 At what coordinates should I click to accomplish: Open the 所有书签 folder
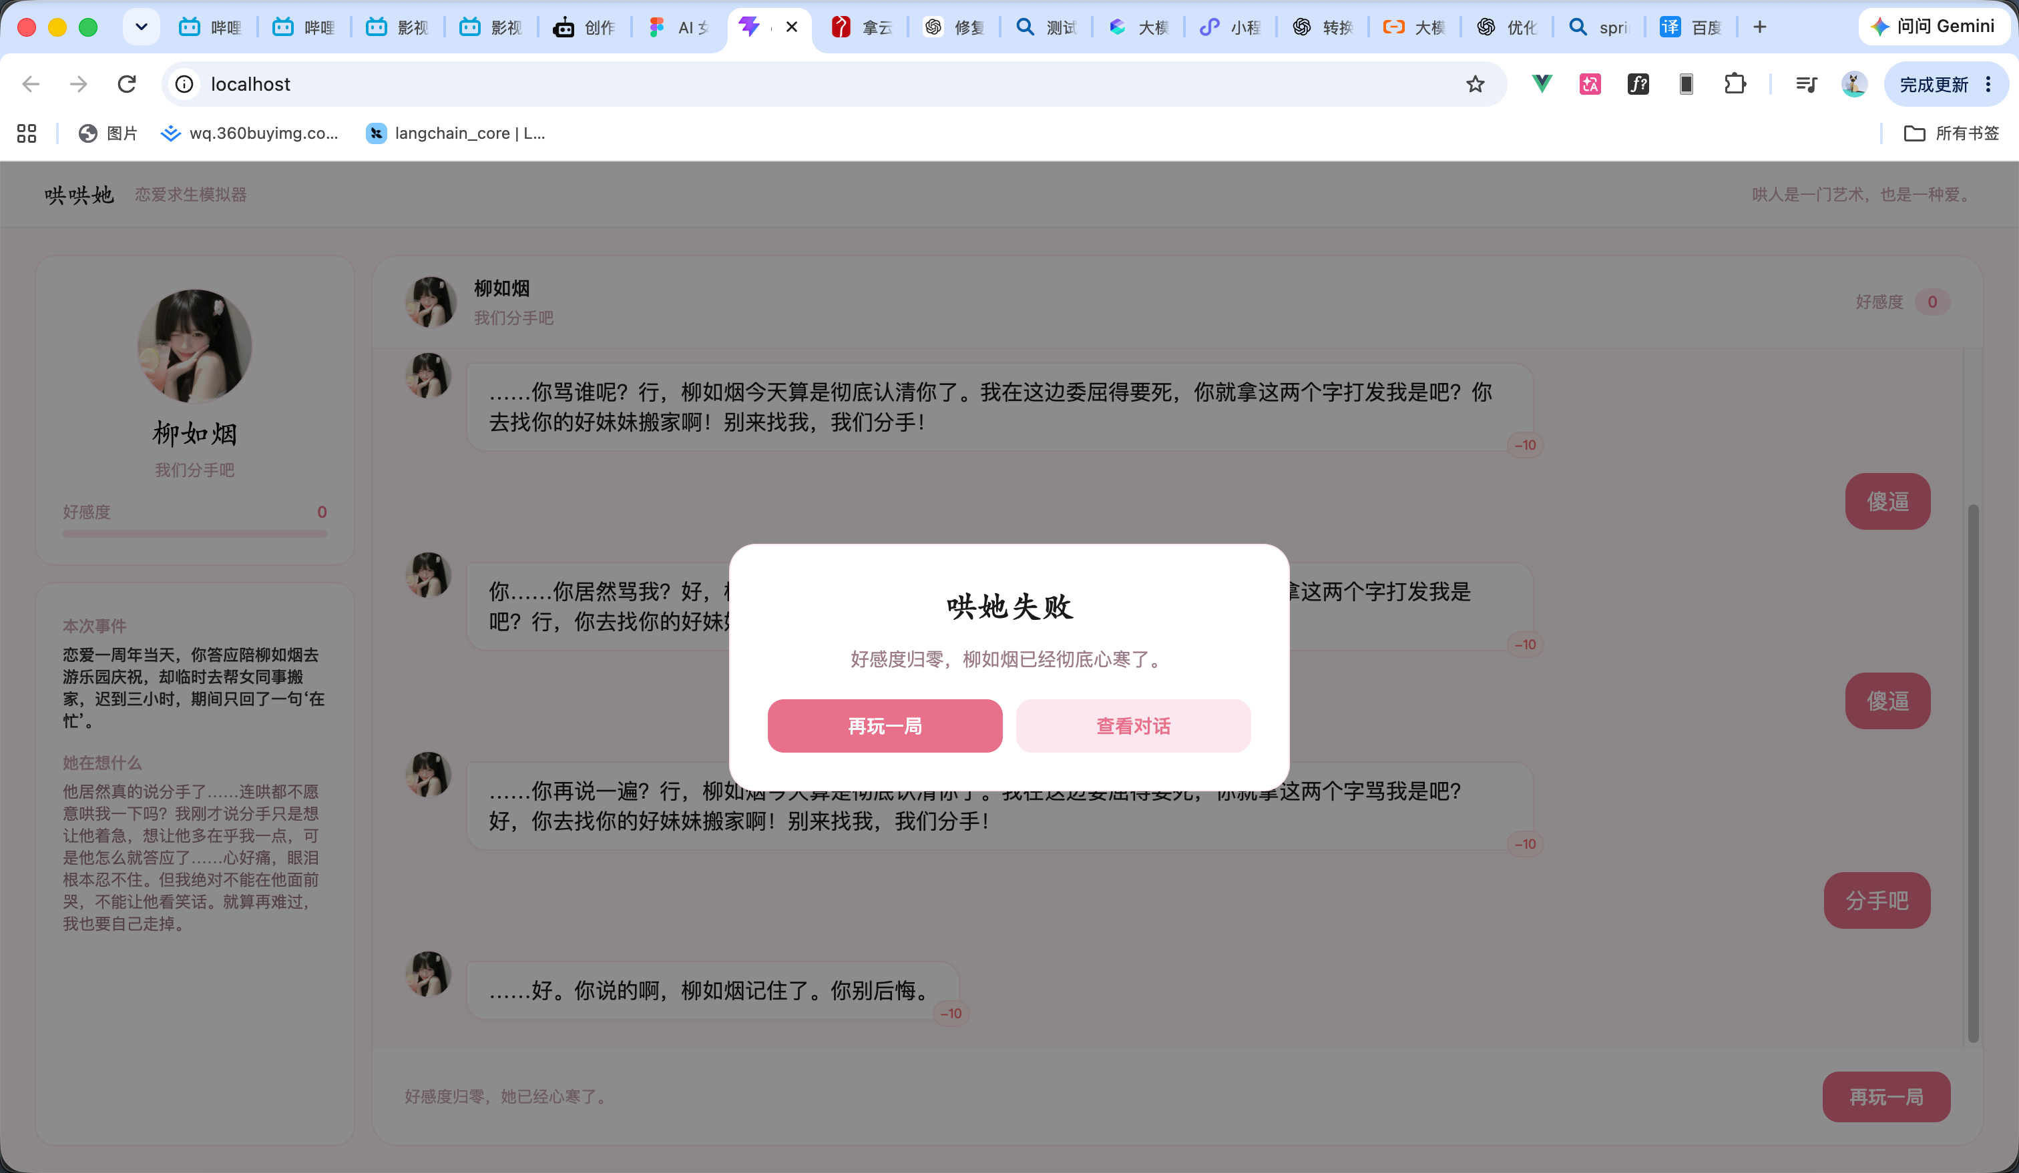click(1952, 133)
